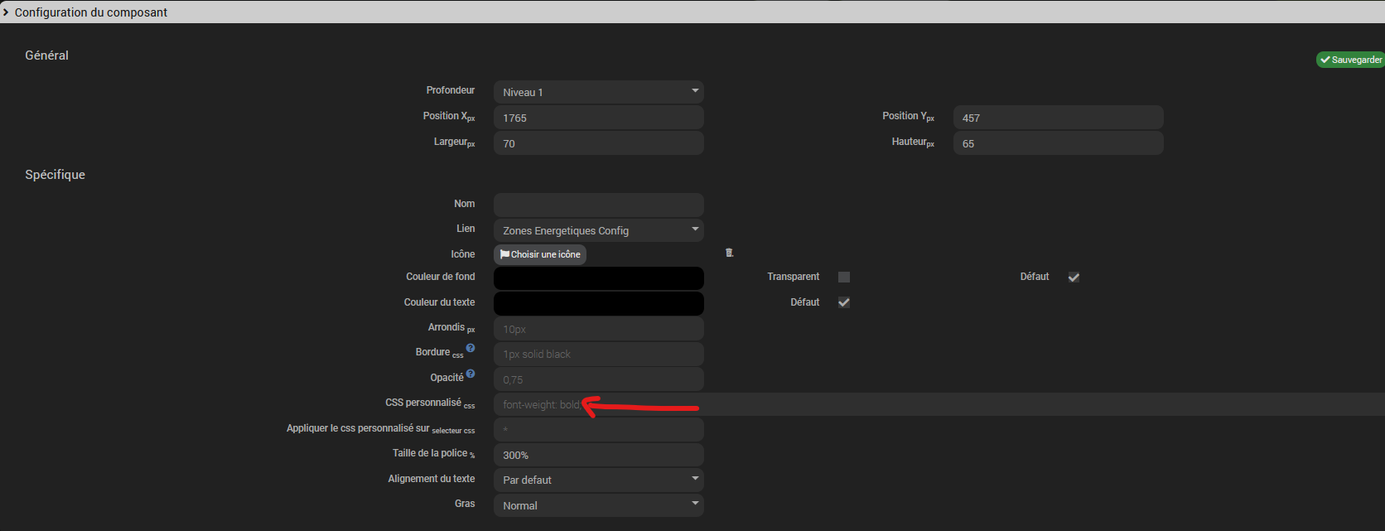Enable the Transparent checkbox
1385x531 pixels.
click(843, 278)
